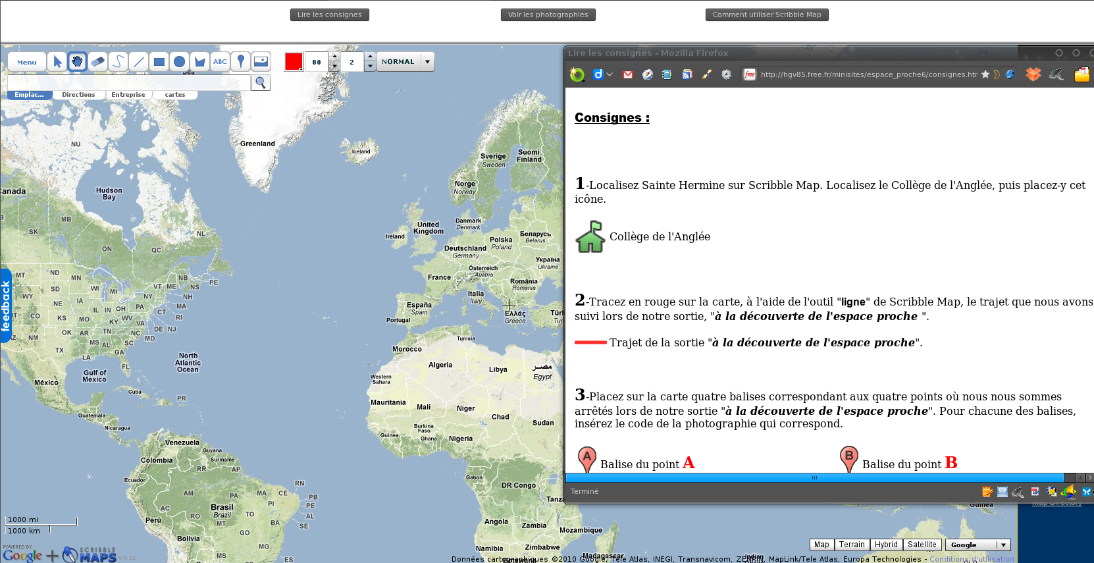Image resolution: width=1094 pixels, height=563 pixels.
Task: Select the straight line tool
Action: [138, 62]
